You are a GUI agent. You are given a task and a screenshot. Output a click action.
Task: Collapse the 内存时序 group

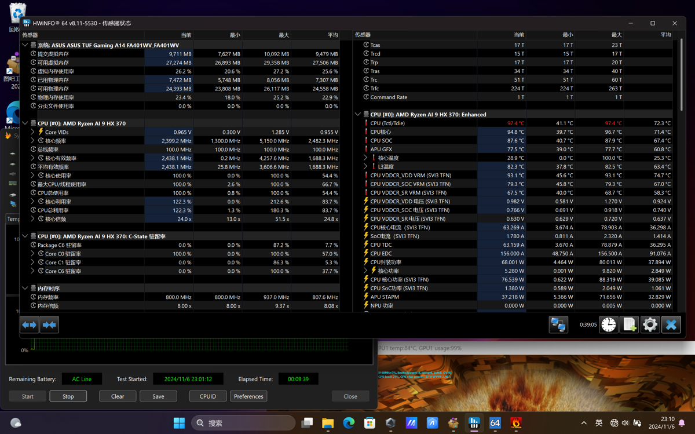25,289
